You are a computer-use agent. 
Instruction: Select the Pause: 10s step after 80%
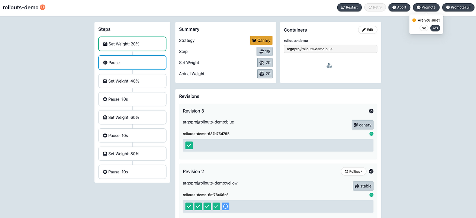(x=132, y=172)
